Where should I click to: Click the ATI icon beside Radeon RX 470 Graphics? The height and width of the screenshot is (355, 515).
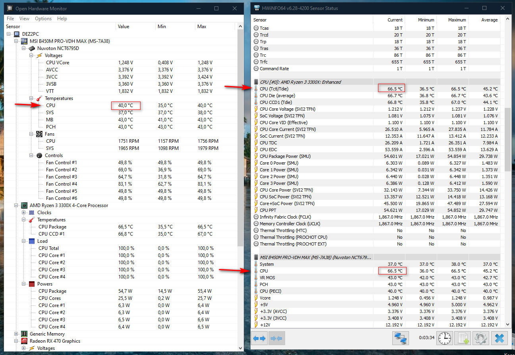(24, 341)
